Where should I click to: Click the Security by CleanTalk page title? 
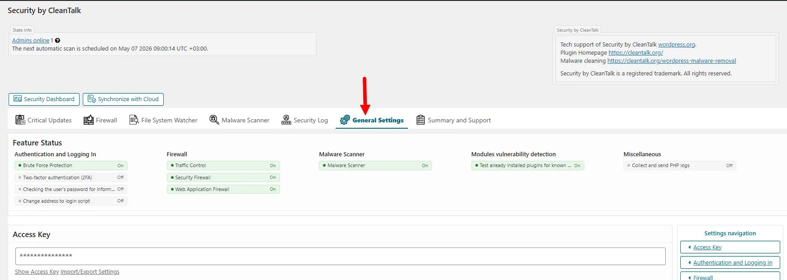pos(44,10)
